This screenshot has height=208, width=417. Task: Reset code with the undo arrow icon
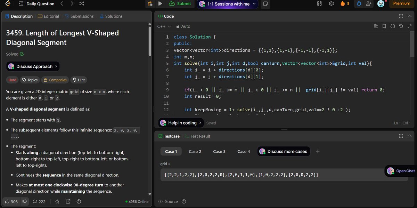(401, 26)
